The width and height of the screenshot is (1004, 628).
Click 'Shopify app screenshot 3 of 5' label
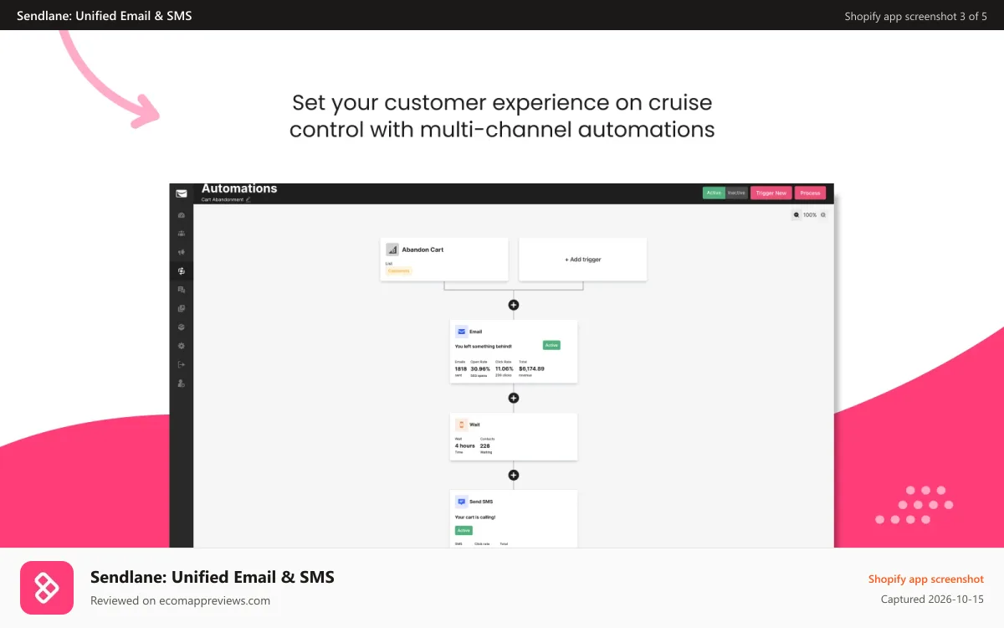tap(916, 16)
